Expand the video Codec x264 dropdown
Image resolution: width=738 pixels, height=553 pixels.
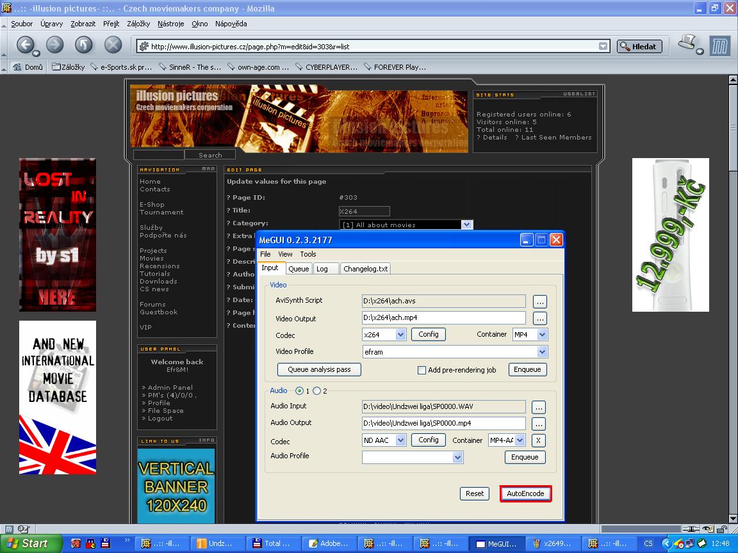(400, 335)
